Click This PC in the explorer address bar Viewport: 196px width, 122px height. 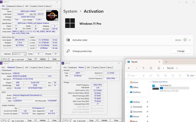click(170, 68)
